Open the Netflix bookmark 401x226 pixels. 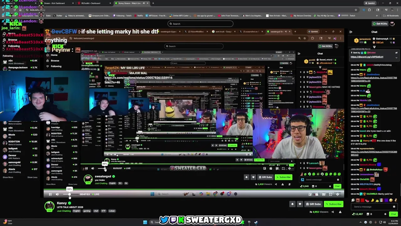click(138, 16)
